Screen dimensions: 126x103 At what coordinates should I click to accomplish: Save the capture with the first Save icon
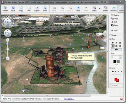point(13,9)
